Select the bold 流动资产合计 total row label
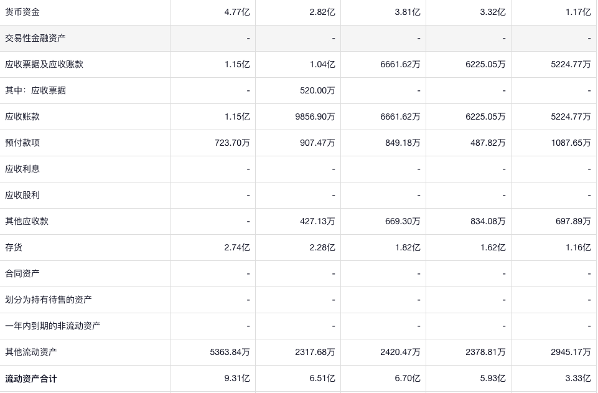The image size is (598, 393). coord(31,378)
